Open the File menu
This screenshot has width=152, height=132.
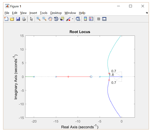(7, 13)
